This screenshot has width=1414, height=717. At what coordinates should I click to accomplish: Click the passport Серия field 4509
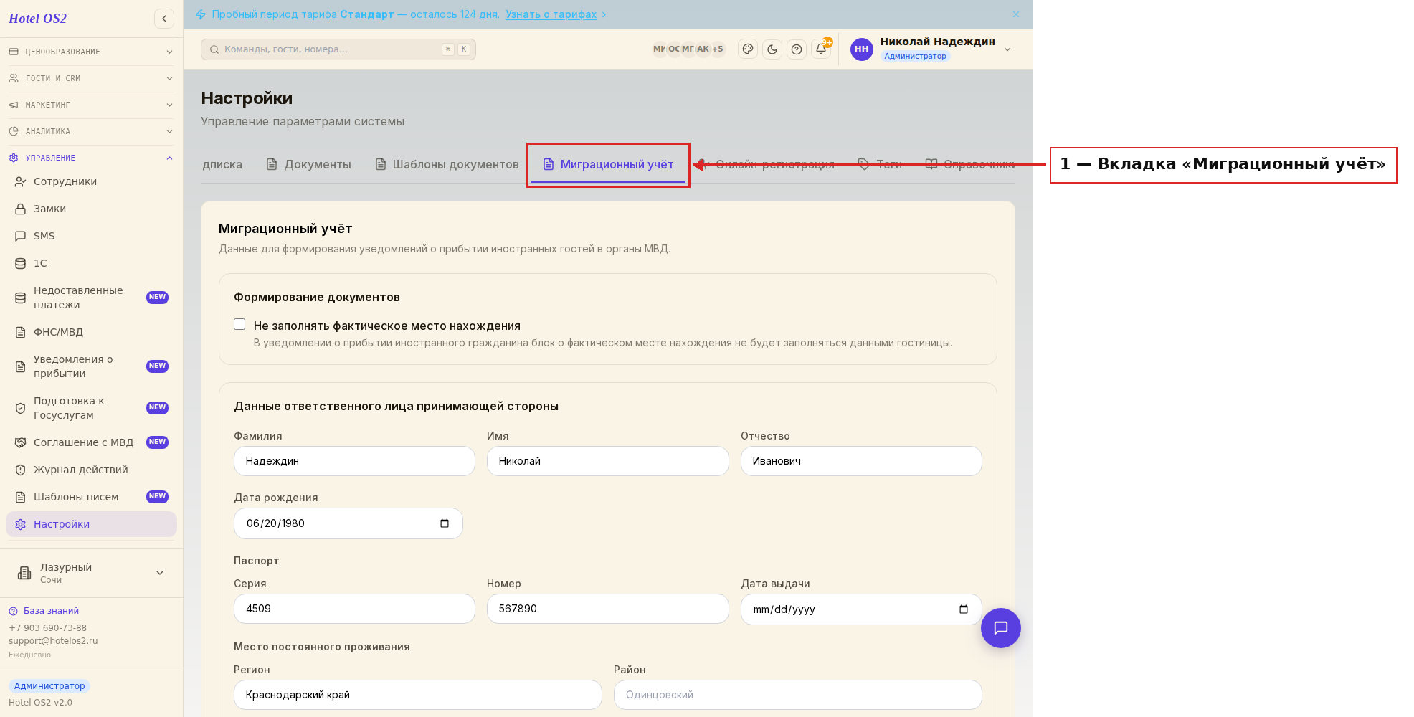354,609
